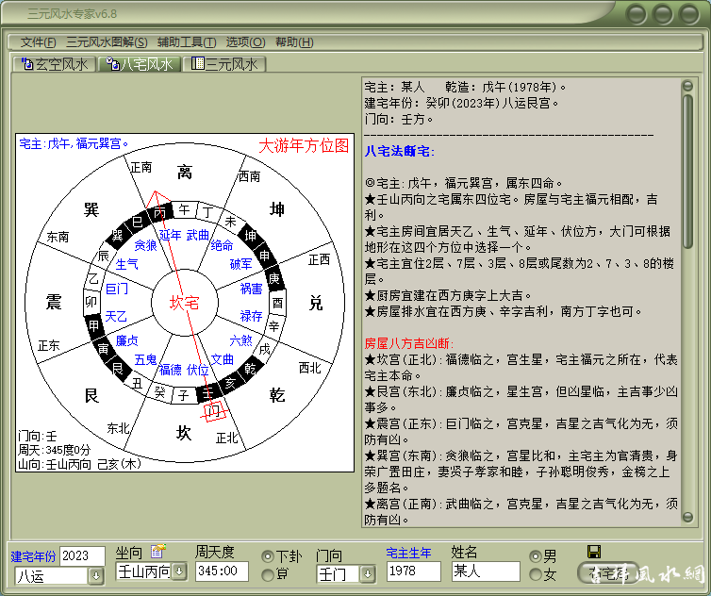Click the save floppy disk icon
Viewport: 711px width, 596px height.
[x=593, y=552]
